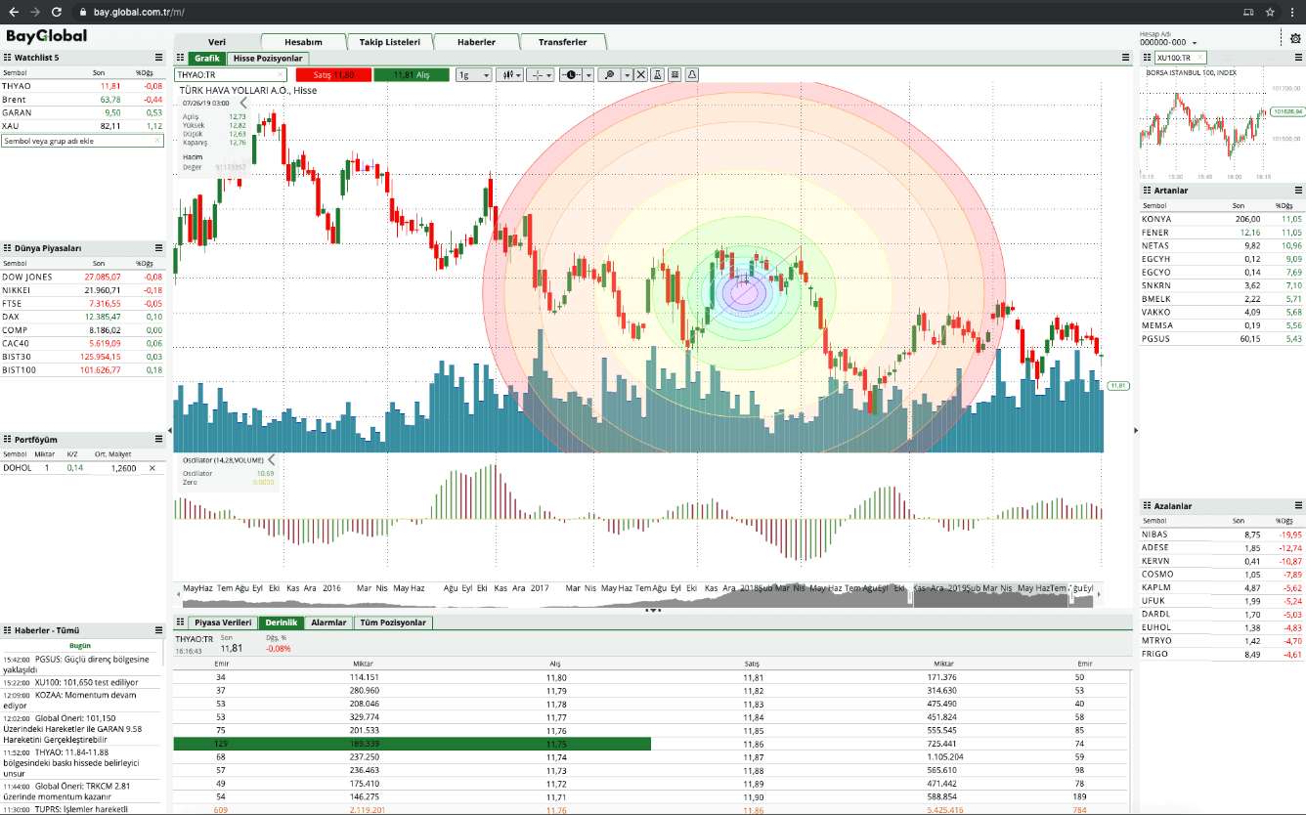Open the Takip Listeleri tab
Image resolution: width=1306 pixels, height=815 pixels.
(389, 42)
